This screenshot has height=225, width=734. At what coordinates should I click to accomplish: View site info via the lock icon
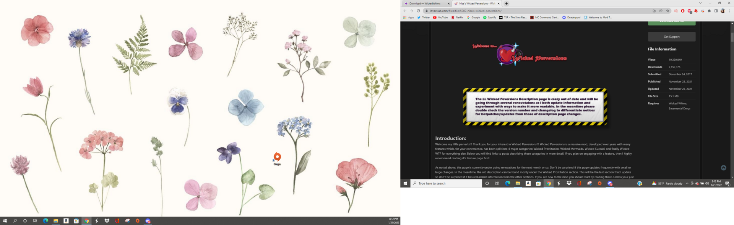[427, 11]
